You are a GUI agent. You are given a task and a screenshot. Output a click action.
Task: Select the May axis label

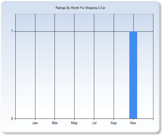pos(74,123)
